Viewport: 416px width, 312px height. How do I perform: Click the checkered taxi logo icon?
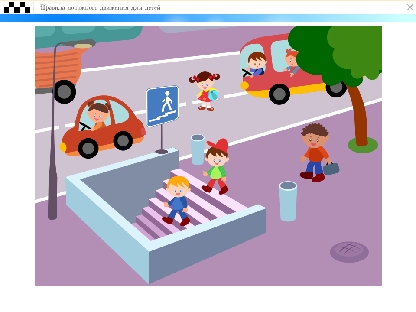point(17,7)
